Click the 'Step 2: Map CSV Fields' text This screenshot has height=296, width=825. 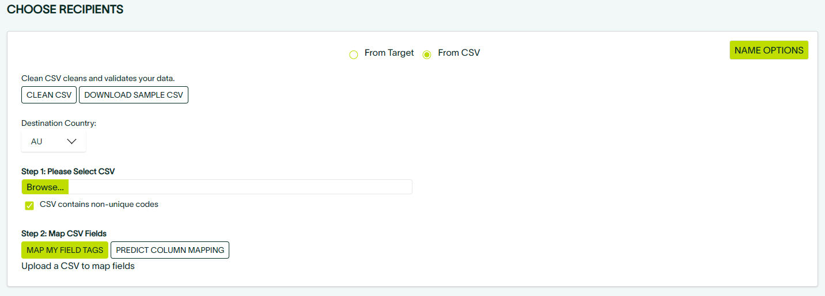[x=64, y=233]
